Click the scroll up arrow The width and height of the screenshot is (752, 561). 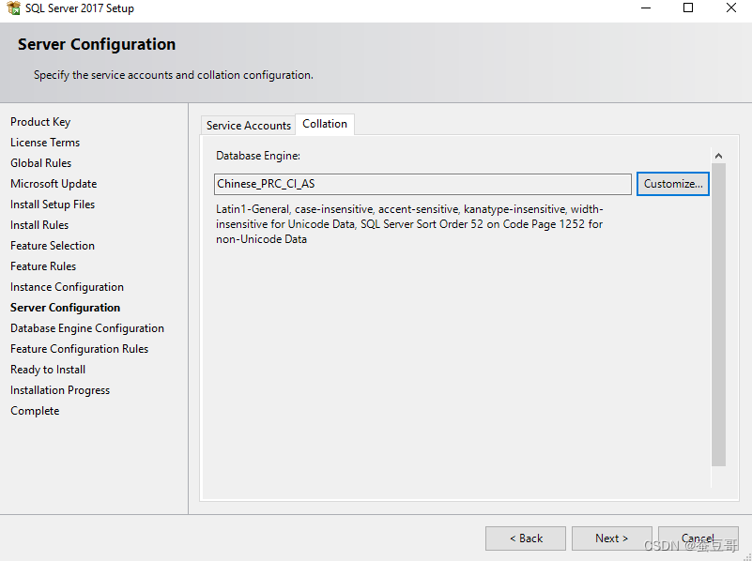point(718,156)
